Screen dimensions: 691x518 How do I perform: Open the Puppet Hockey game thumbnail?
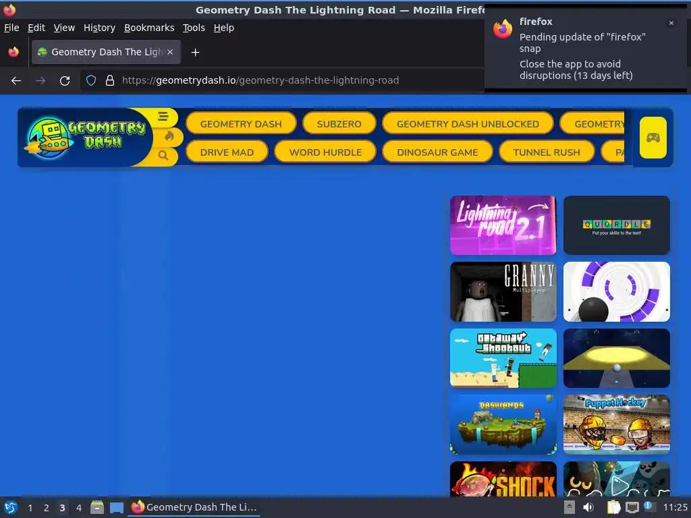coord(617,425)
